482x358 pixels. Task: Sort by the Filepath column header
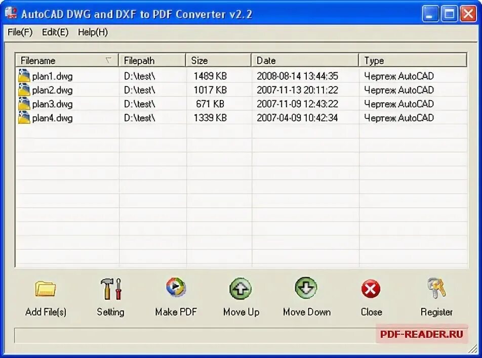click(x=152, y=61)
